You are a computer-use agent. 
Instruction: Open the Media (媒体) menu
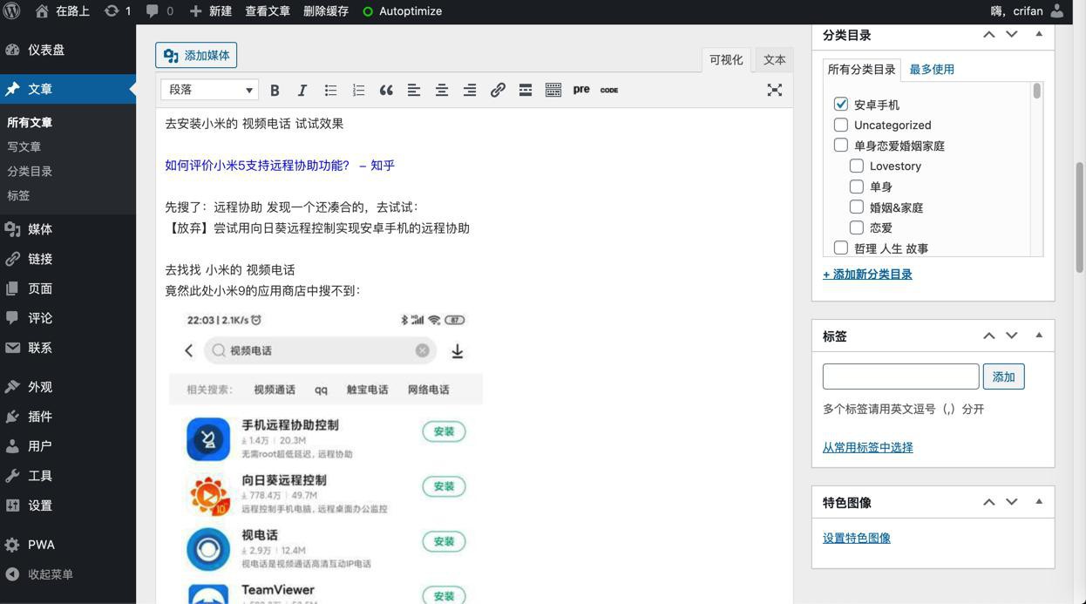point(68,229)
